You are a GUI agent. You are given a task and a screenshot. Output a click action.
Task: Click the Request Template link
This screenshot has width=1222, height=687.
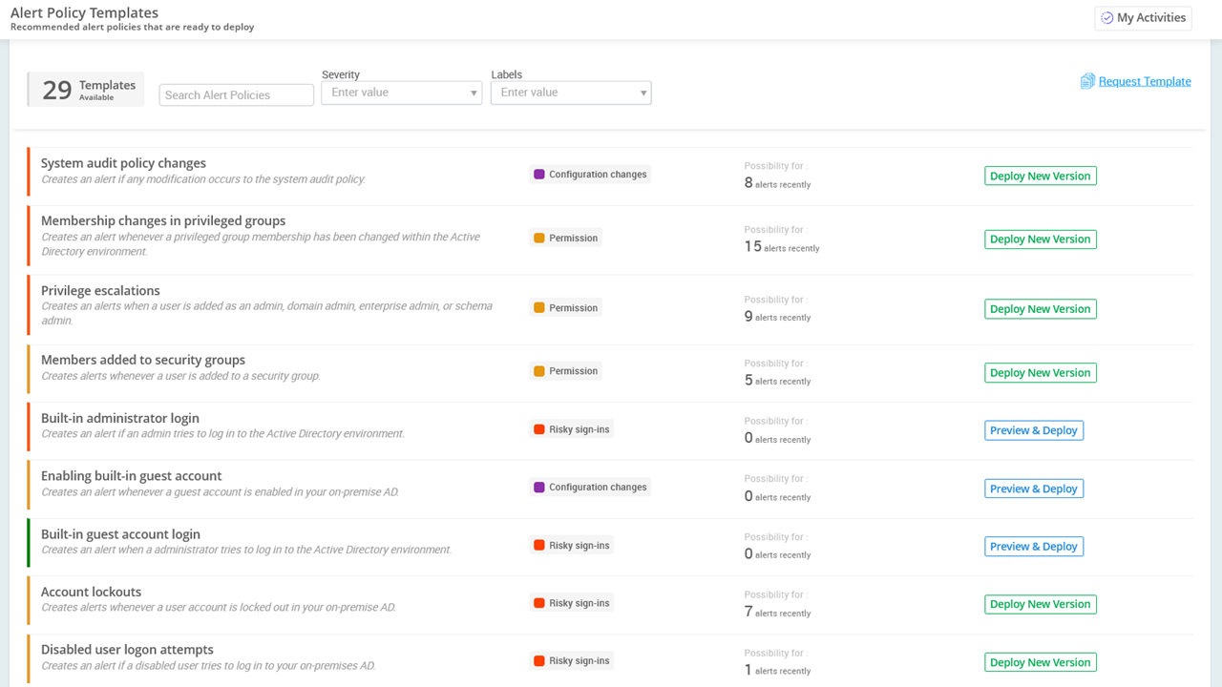(1144, 81)
